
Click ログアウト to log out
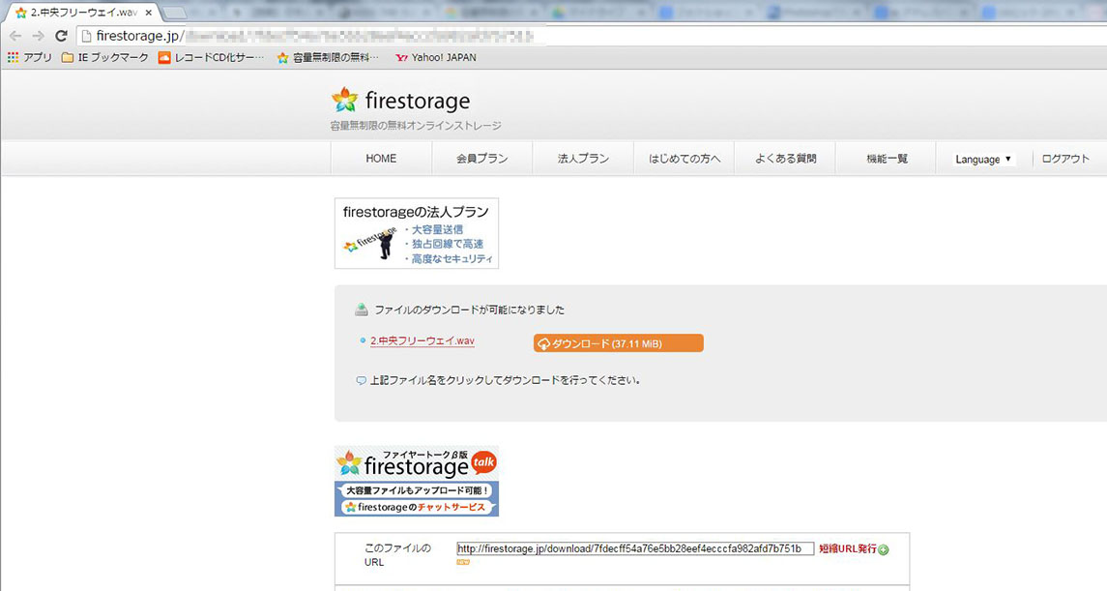(1065, 159)
